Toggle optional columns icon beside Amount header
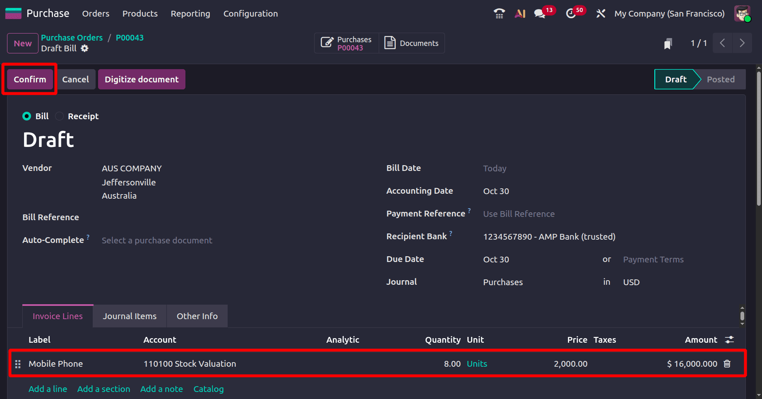The image size is (762, 399). pos(730,339)
